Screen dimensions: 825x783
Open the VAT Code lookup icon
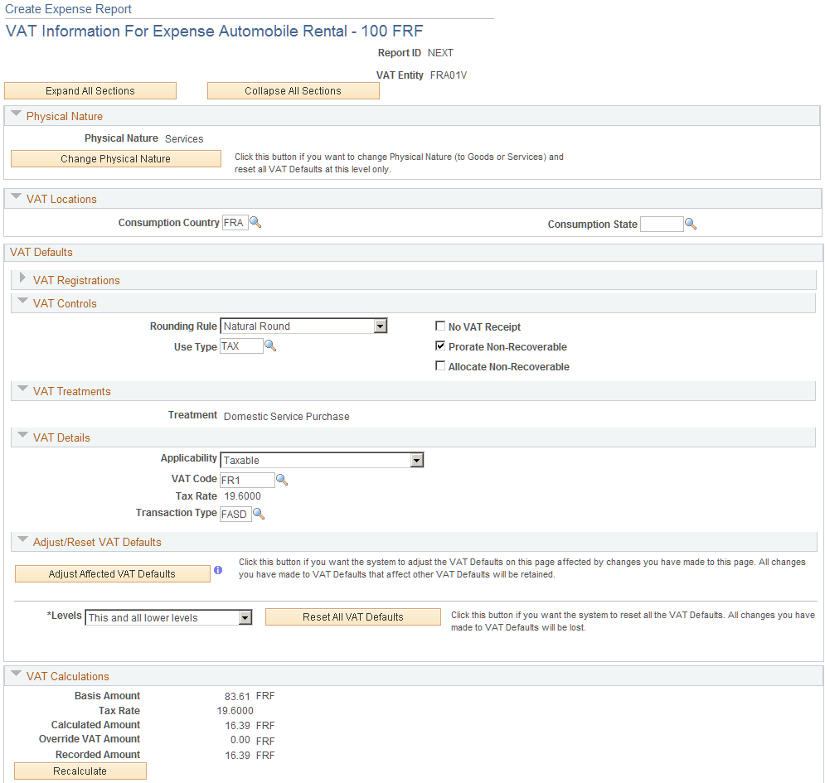pyautogui.click(x=282, y=479)
